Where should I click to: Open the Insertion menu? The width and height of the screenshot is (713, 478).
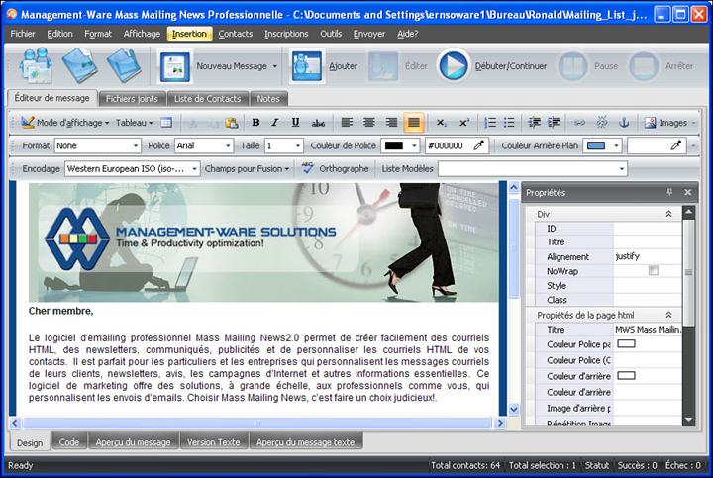pos(189,34)
